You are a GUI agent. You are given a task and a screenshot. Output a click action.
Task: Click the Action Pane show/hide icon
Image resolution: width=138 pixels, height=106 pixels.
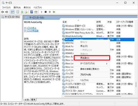pyautogui.click(x=36, y=12)
